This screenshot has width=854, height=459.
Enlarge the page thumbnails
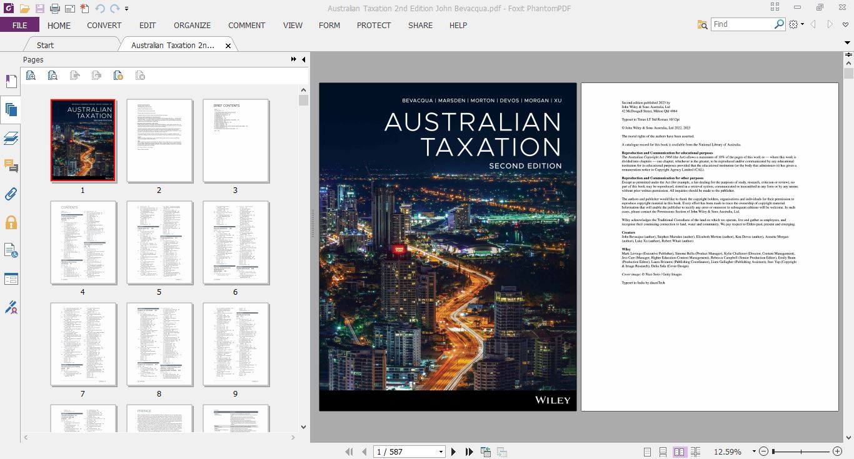(x=31, y=76)
